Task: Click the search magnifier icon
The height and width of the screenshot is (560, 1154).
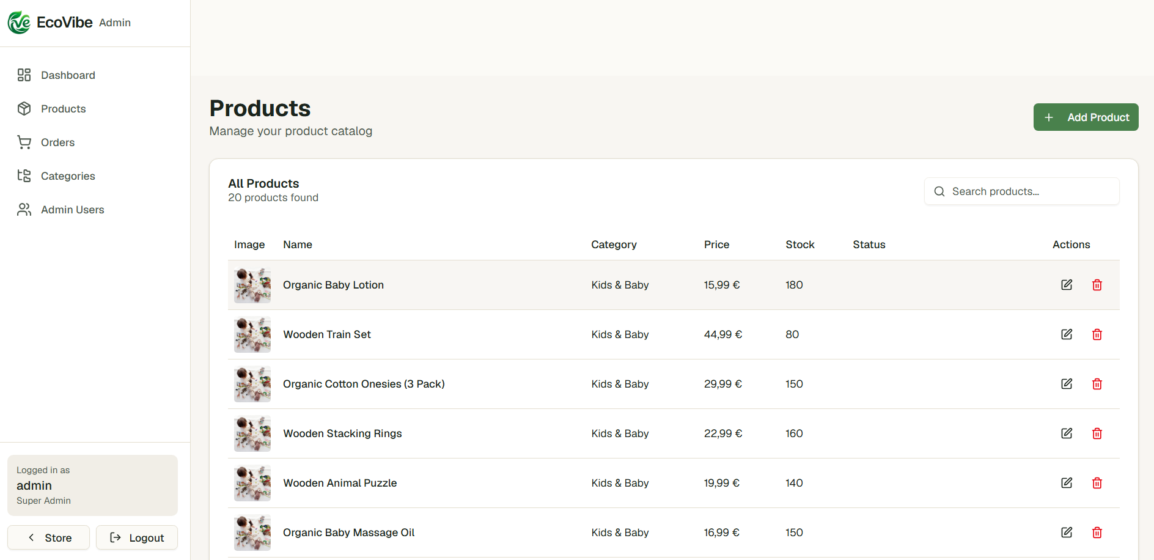Action: tap(939, 191)
